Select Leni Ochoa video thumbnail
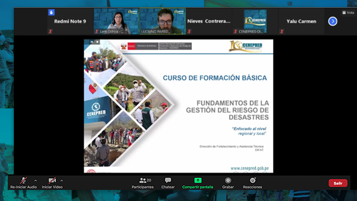 pyautogui.click(x=116, y=21)
